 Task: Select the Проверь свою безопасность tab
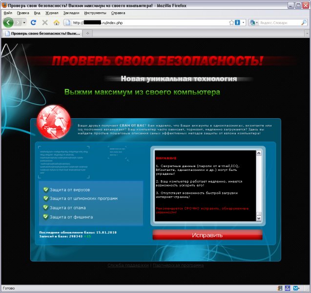[42, 33]
